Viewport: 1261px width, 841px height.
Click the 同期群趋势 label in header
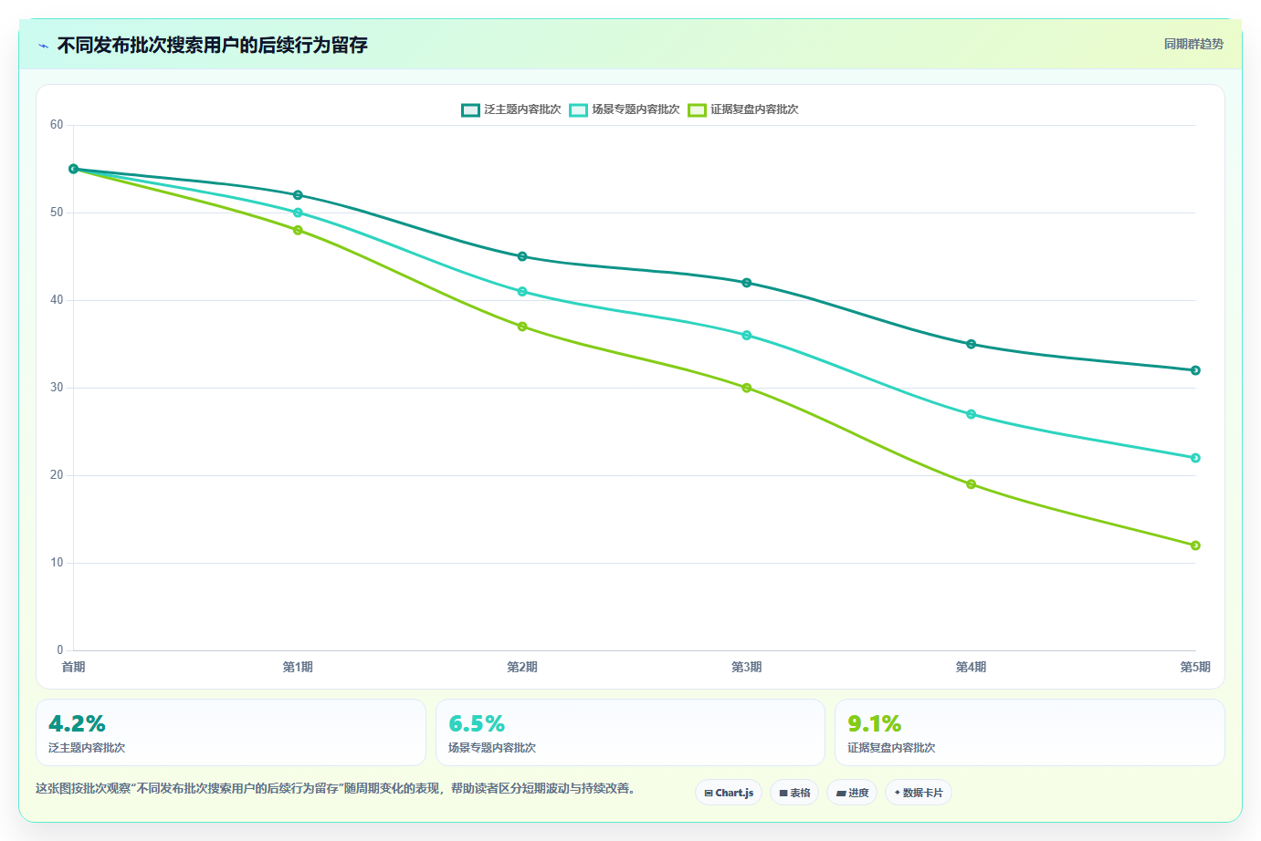(x=1193, y=44)
